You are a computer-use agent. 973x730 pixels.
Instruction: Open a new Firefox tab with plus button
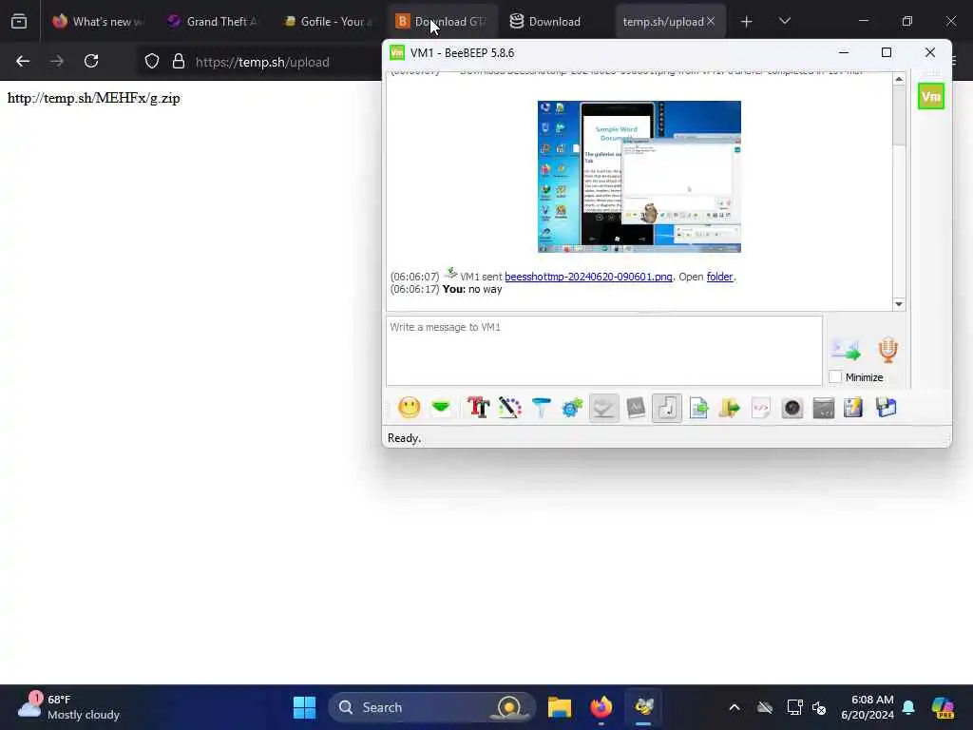(x=747, y=22)
